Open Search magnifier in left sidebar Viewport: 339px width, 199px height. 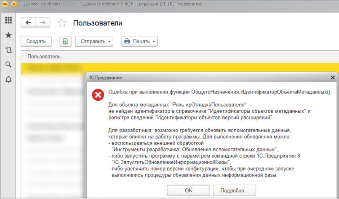pyautogui.click(x=8, y=64)
